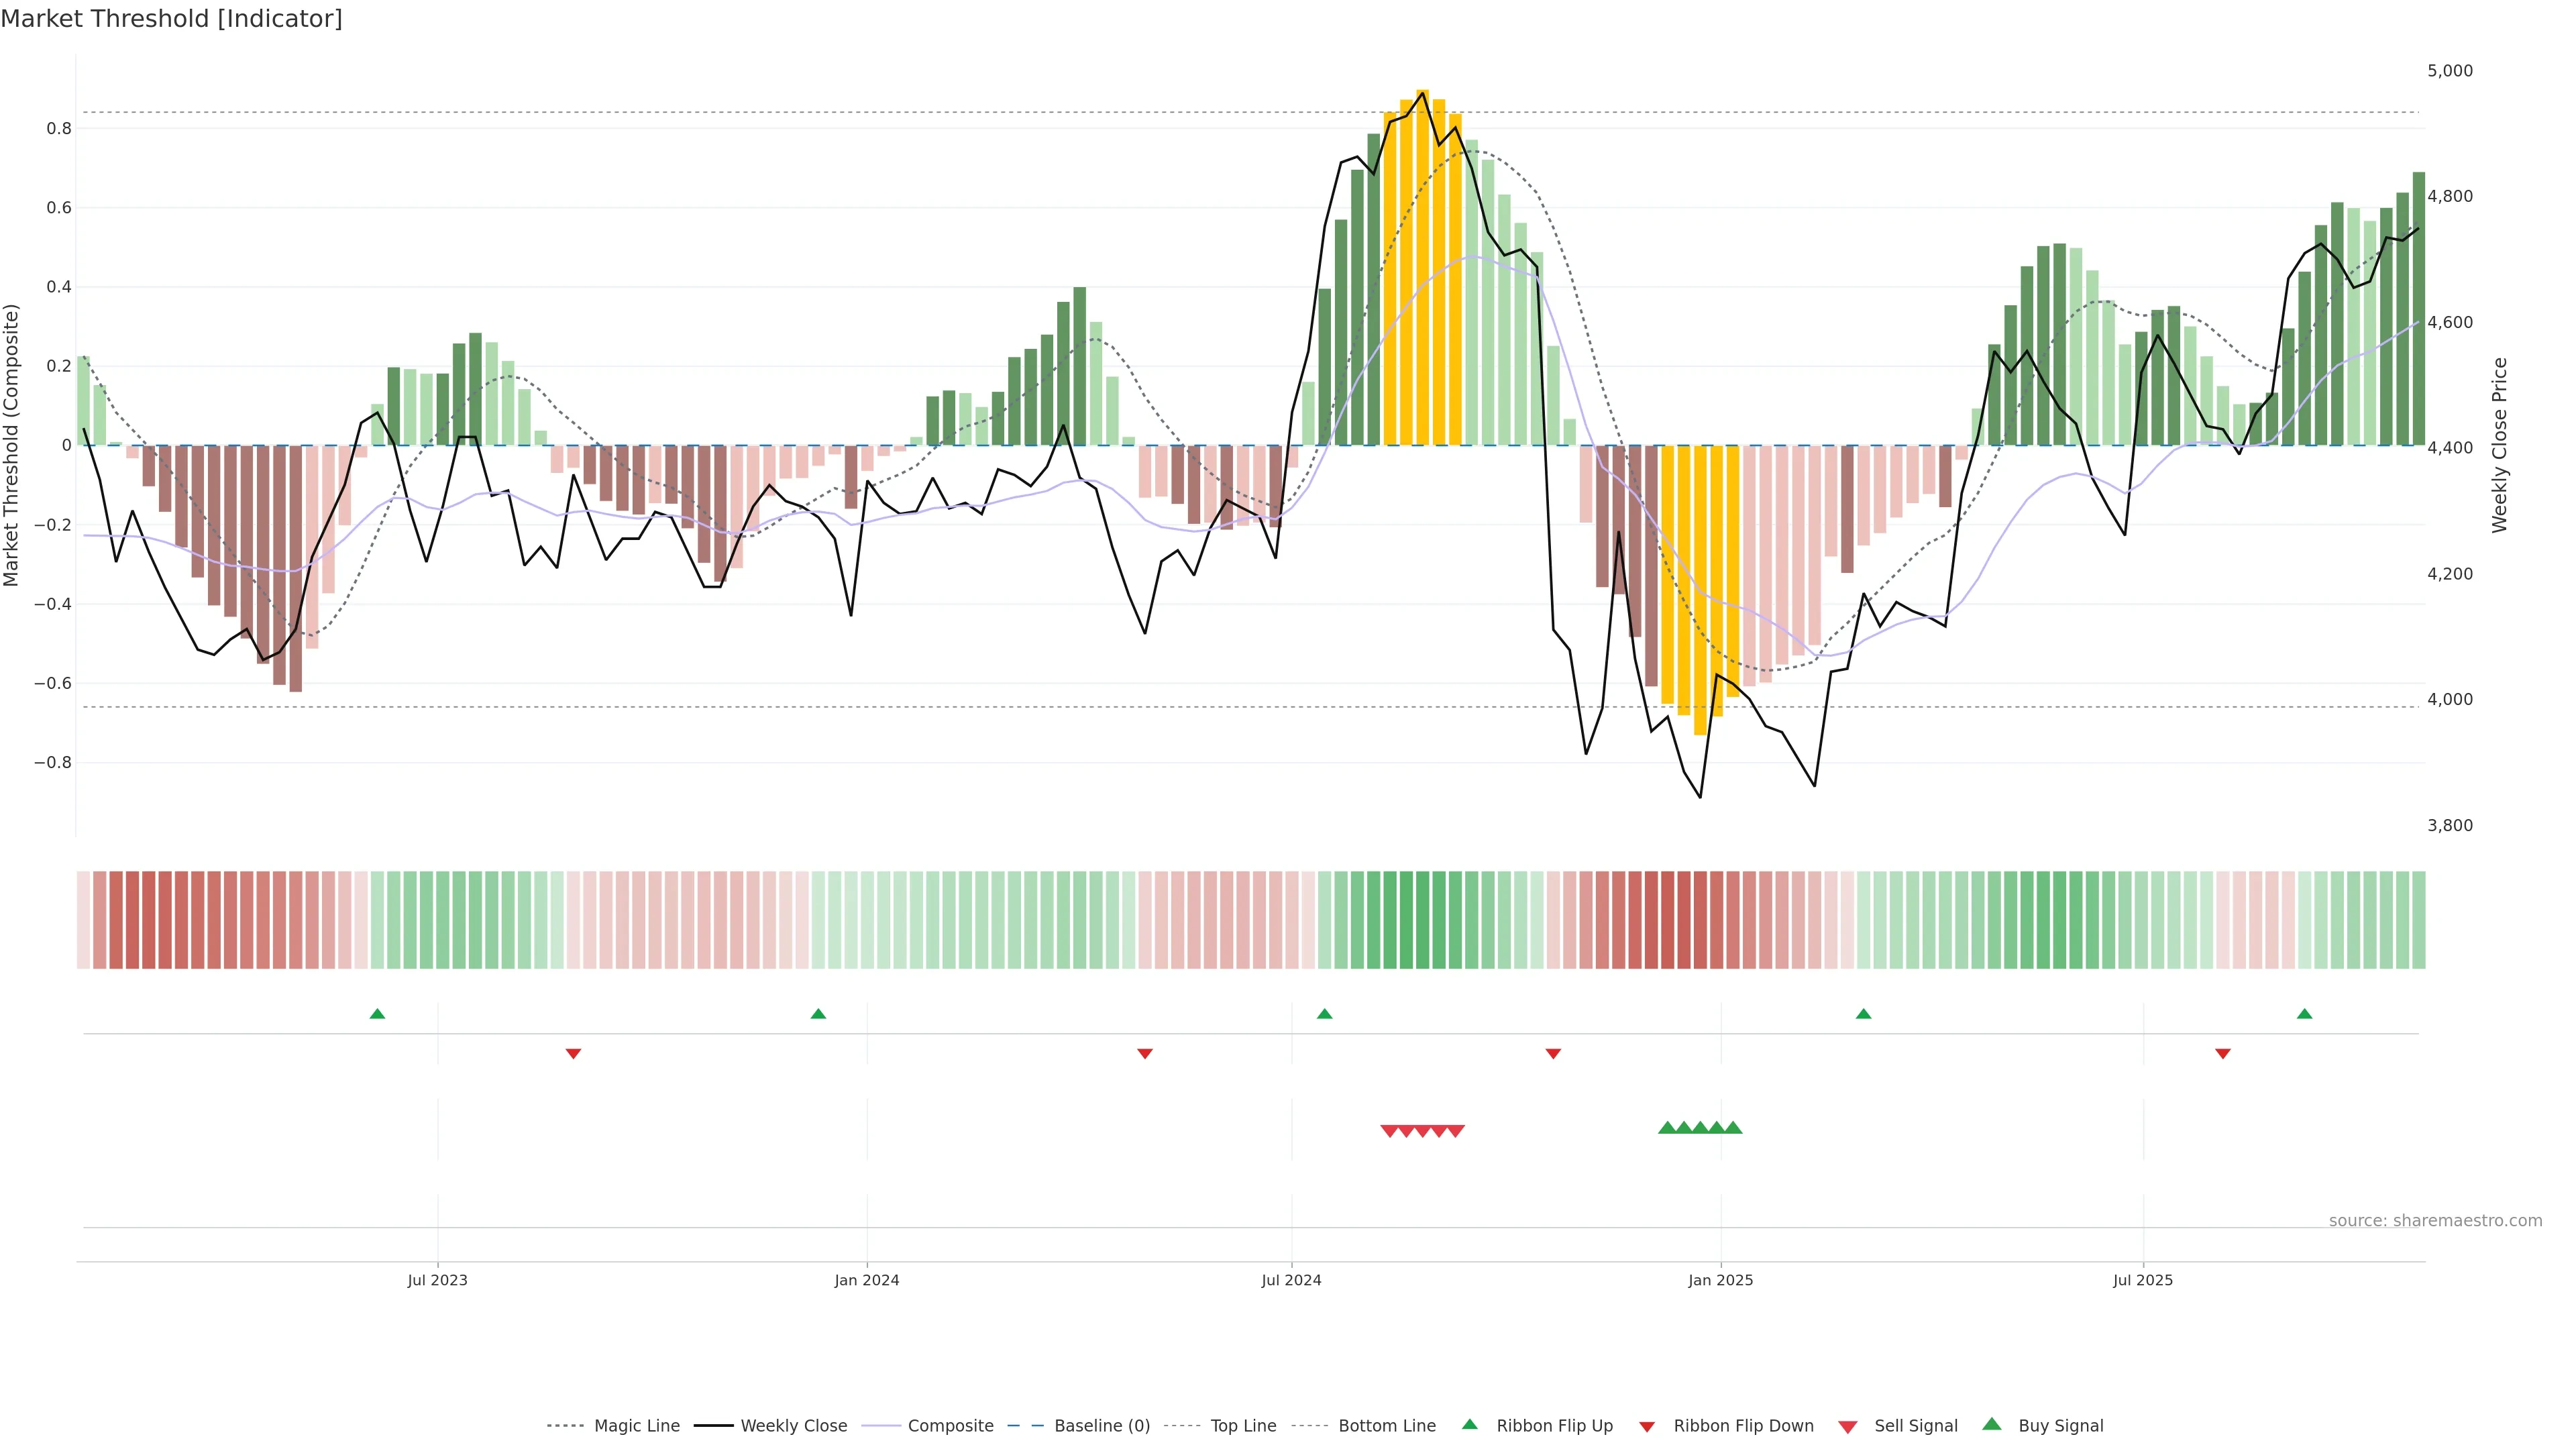Click the leftmost red sell signal triangle
The image size is (2576, 1449).
coord(1389,1131)
